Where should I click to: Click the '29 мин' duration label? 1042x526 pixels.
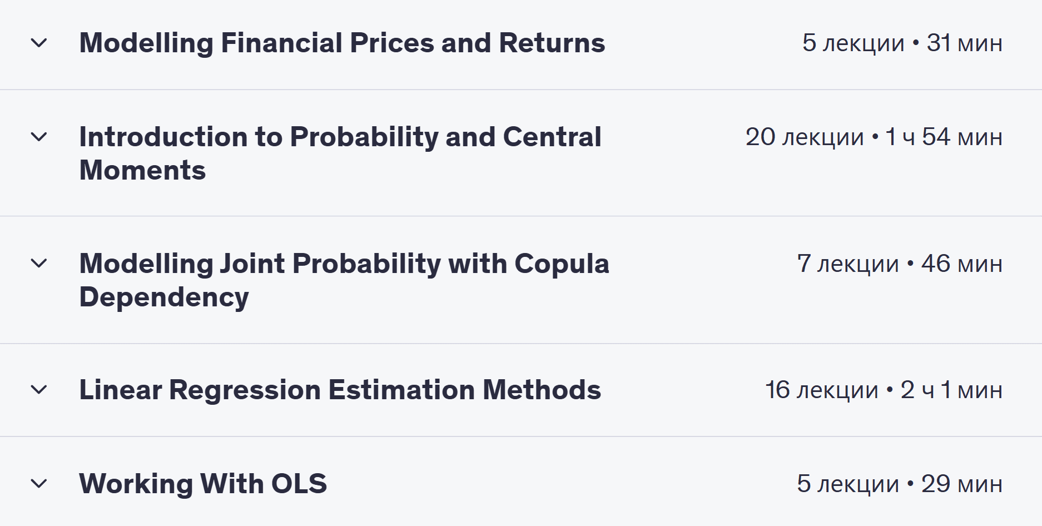[961, 484]
